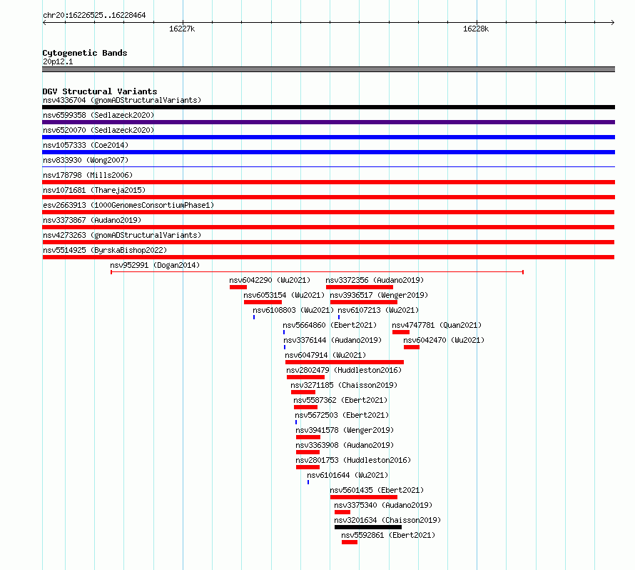Open nsv3941578 (Wenger2019) label
This screenshot has width=635, height=570.
point(345,430)
